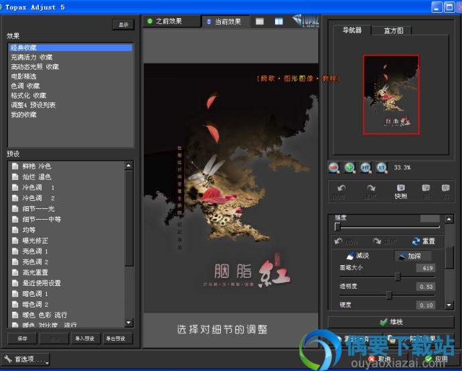Click the document icon beside 鲜艳 冷色

tap(15, 166)
